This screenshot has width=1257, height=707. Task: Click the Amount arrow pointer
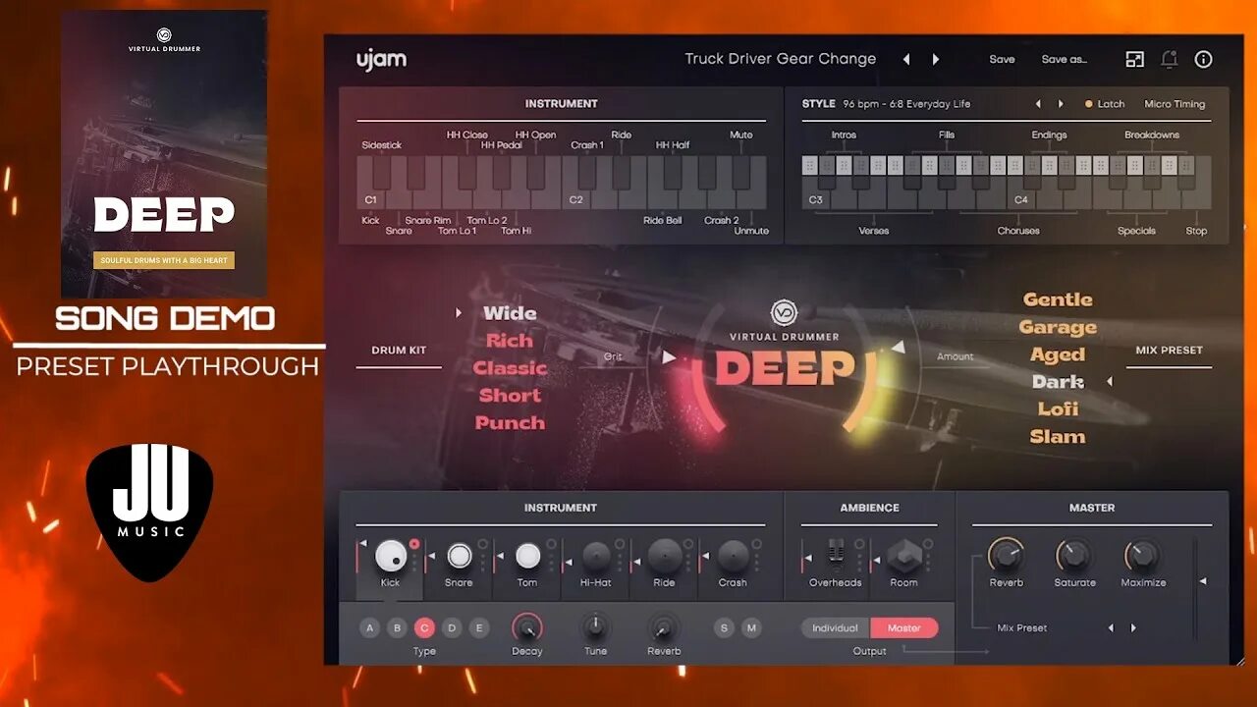pos(898,348)
